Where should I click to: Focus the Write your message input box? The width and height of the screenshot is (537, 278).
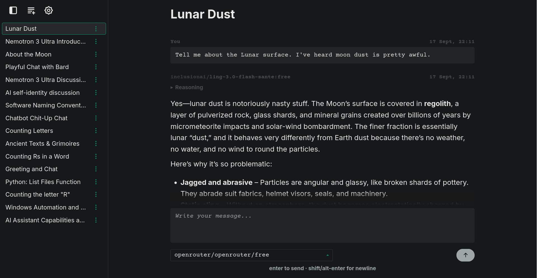pos(322,225)
